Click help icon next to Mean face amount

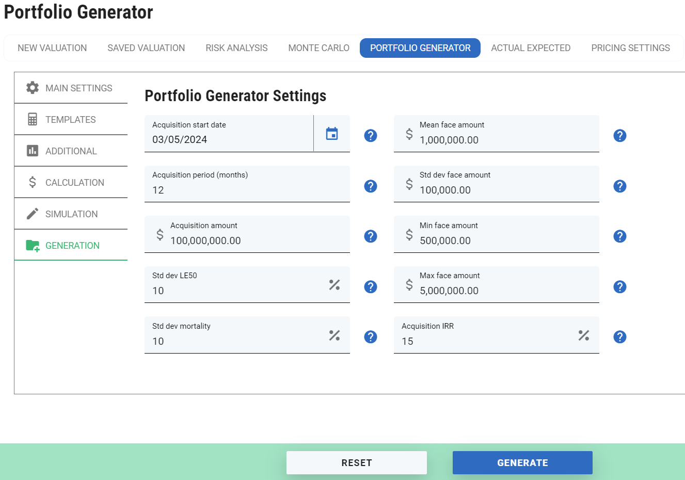(619, 136)
